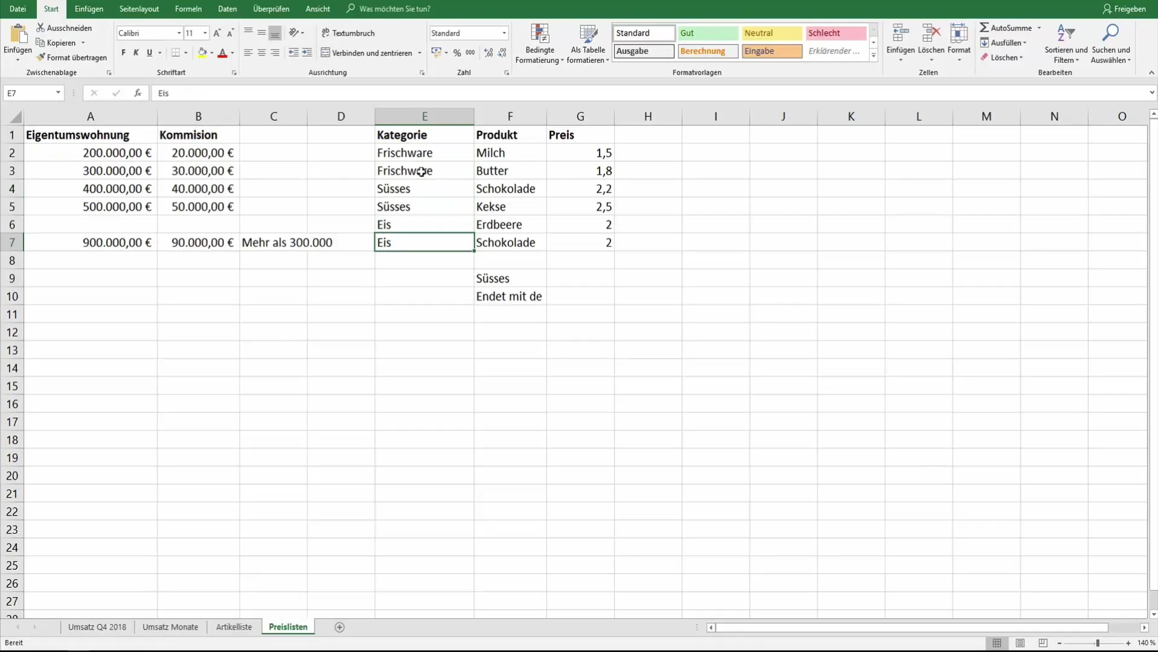
Task: Expand cell styles gallery
Action: coord(873,56)
